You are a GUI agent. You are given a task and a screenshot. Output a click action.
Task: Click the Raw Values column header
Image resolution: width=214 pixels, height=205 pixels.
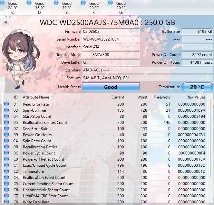196,97
